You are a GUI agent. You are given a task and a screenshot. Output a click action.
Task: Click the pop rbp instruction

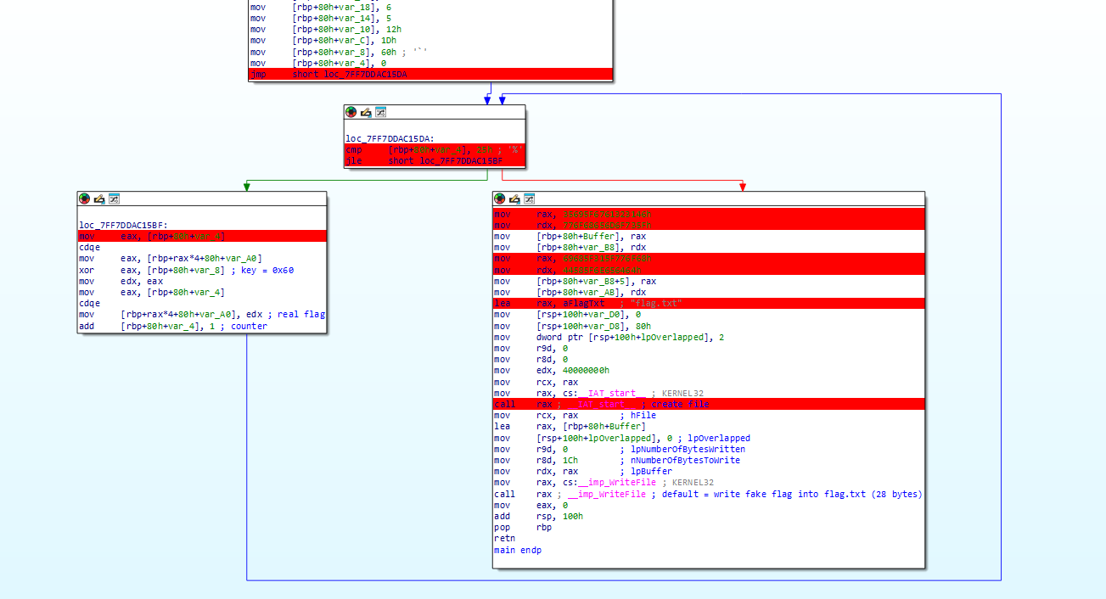click(x=523, y=527)
